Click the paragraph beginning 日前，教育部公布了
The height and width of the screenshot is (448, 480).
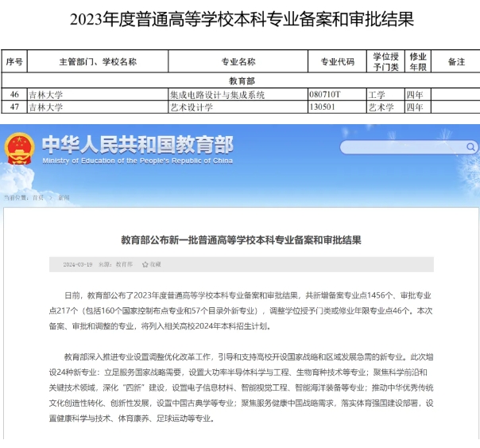coord(242,310)
